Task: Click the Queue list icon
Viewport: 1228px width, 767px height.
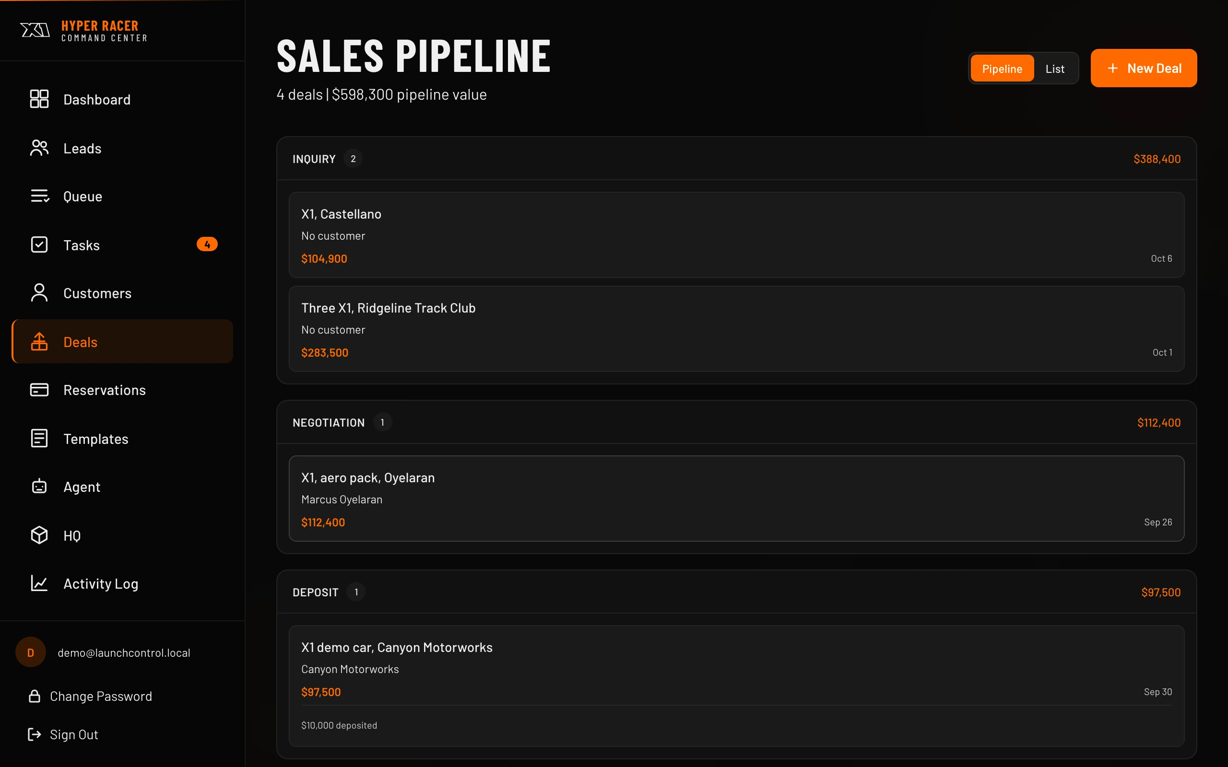Action: pos(39,196)
